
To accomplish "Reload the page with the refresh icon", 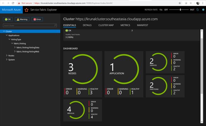I will pyautogui.click(x=13, y=3).
